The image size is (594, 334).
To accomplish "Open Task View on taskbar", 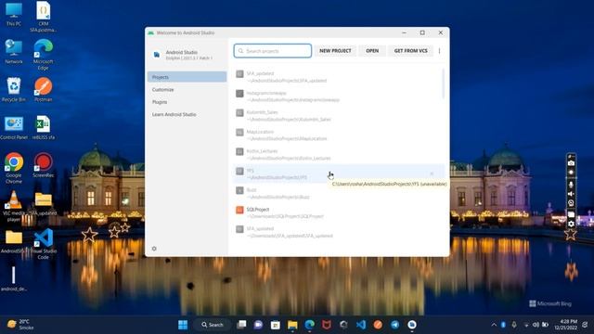I will pos(241,325).
